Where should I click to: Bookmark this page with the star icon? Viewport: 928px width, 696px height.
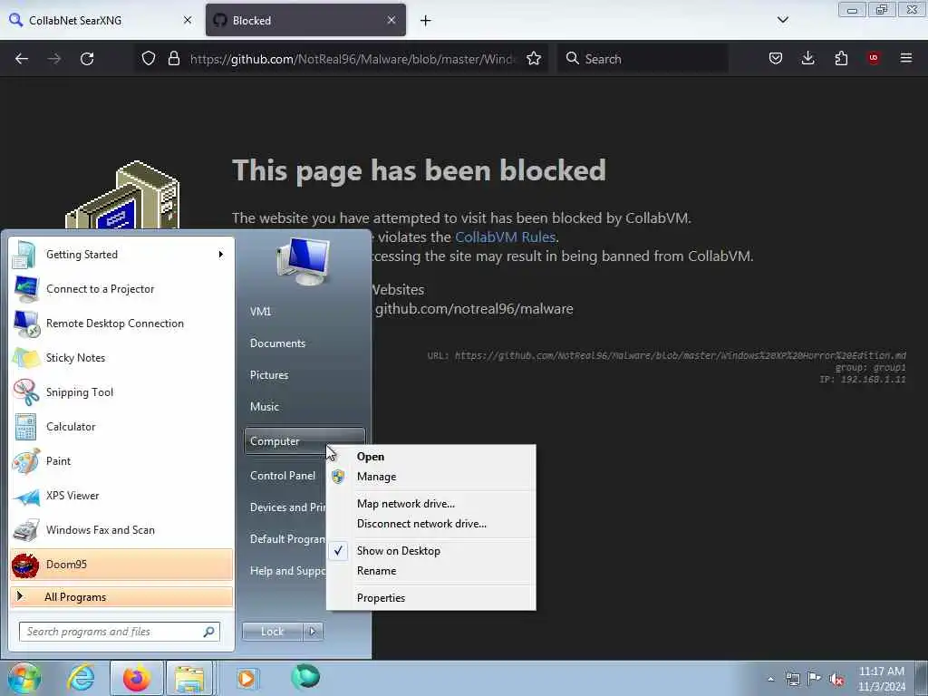click(x=534, y=58)
